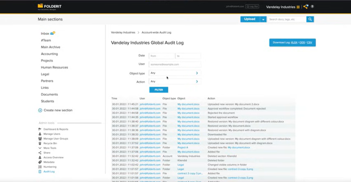
Task: Open the Upload dropdown arrow
Action: click(263, 20)
